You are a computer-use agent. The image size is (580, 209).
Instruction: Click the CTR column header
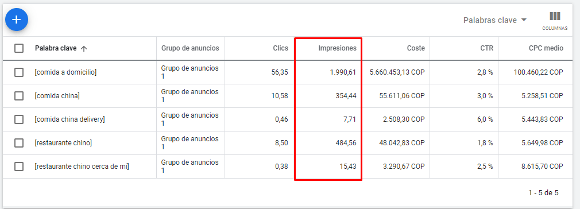[486, 48]
